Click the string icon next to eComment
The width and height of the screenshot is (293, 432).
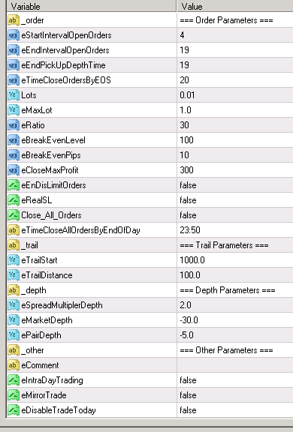coord(14,365)
